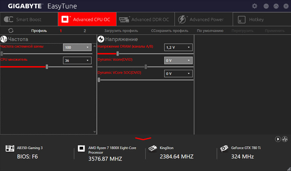The image size is (291, 171).
Task: Click the Напряжение lightning bolt icon
Action: point(101,39)
